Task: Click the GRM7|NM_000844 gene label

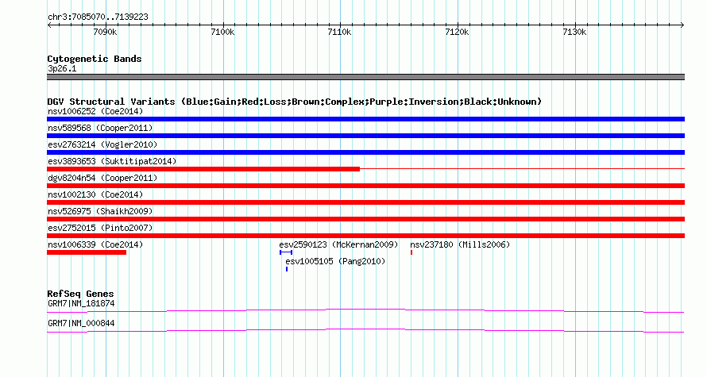Action: coord(81,323)
